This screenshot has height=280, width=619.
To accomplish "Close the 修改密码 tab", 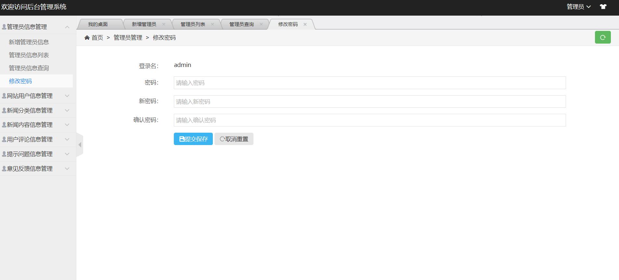I will 305,24.
